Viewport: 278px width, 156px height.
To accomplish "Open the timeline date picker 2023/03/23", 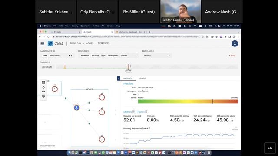I will coord(47,67).
